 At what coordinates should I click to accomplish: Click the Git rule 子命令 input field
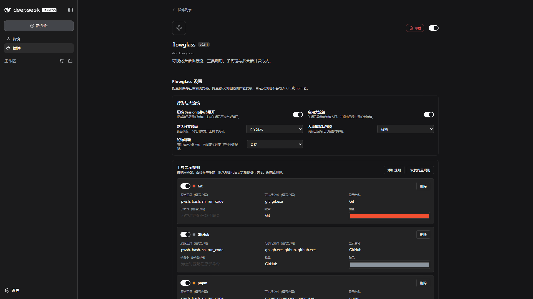(221, 215)
